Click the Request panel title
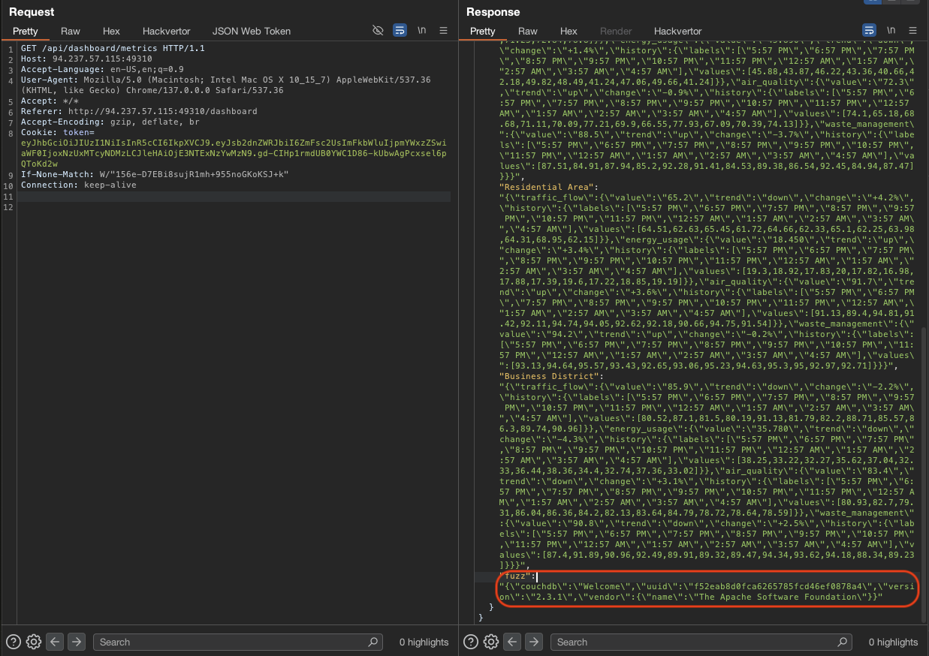Screen dimensions: 929x656 (32, 12)
